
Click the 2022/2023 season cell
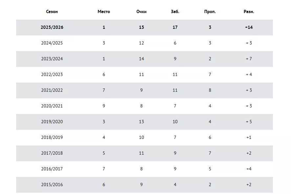[x=52, y=74]
